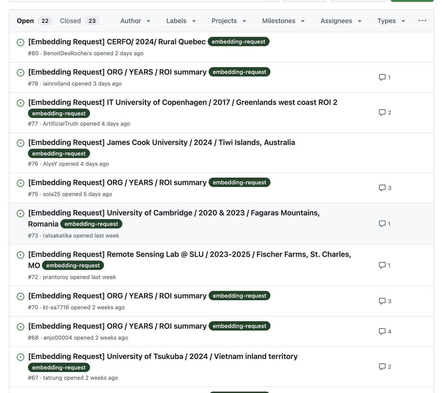
Task: Open author BenoitDesRochers profile link
Action: coord(68,53)
